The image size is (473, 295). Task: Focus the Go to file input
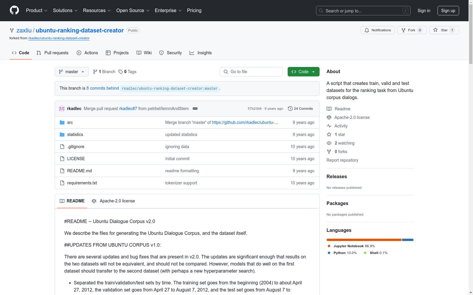pos(251,72)
